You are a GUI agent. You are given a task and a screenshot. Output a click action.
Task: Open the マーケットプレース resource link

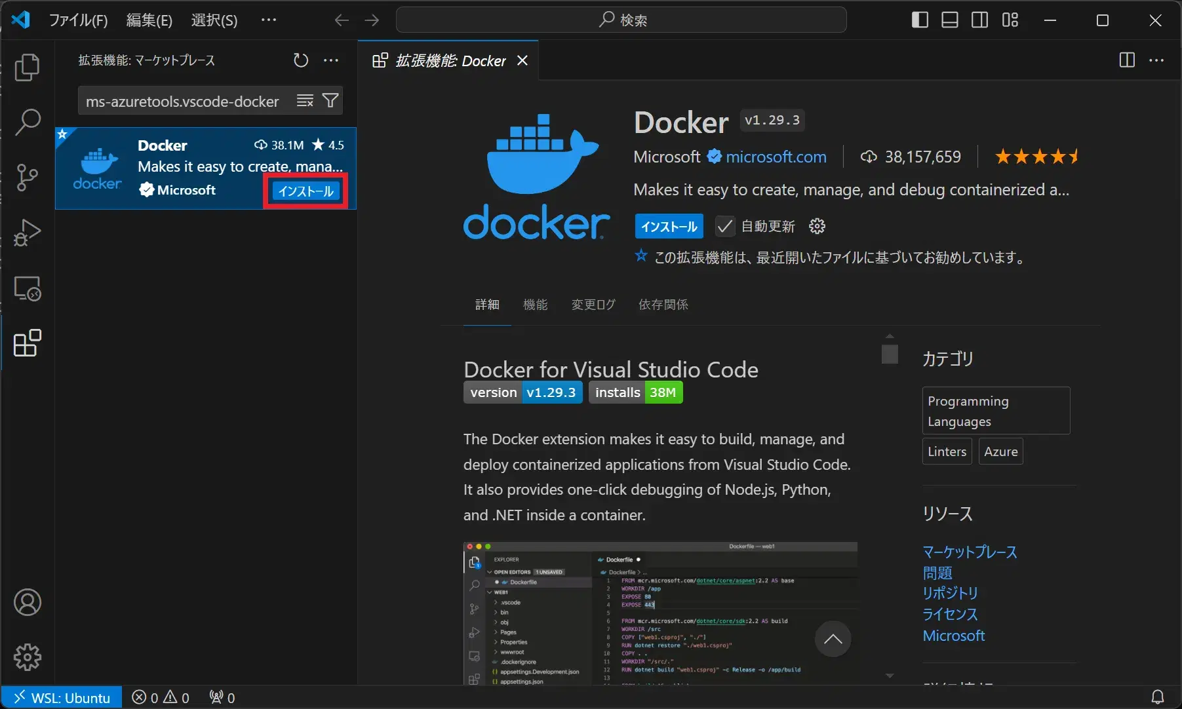coord(970,552)
